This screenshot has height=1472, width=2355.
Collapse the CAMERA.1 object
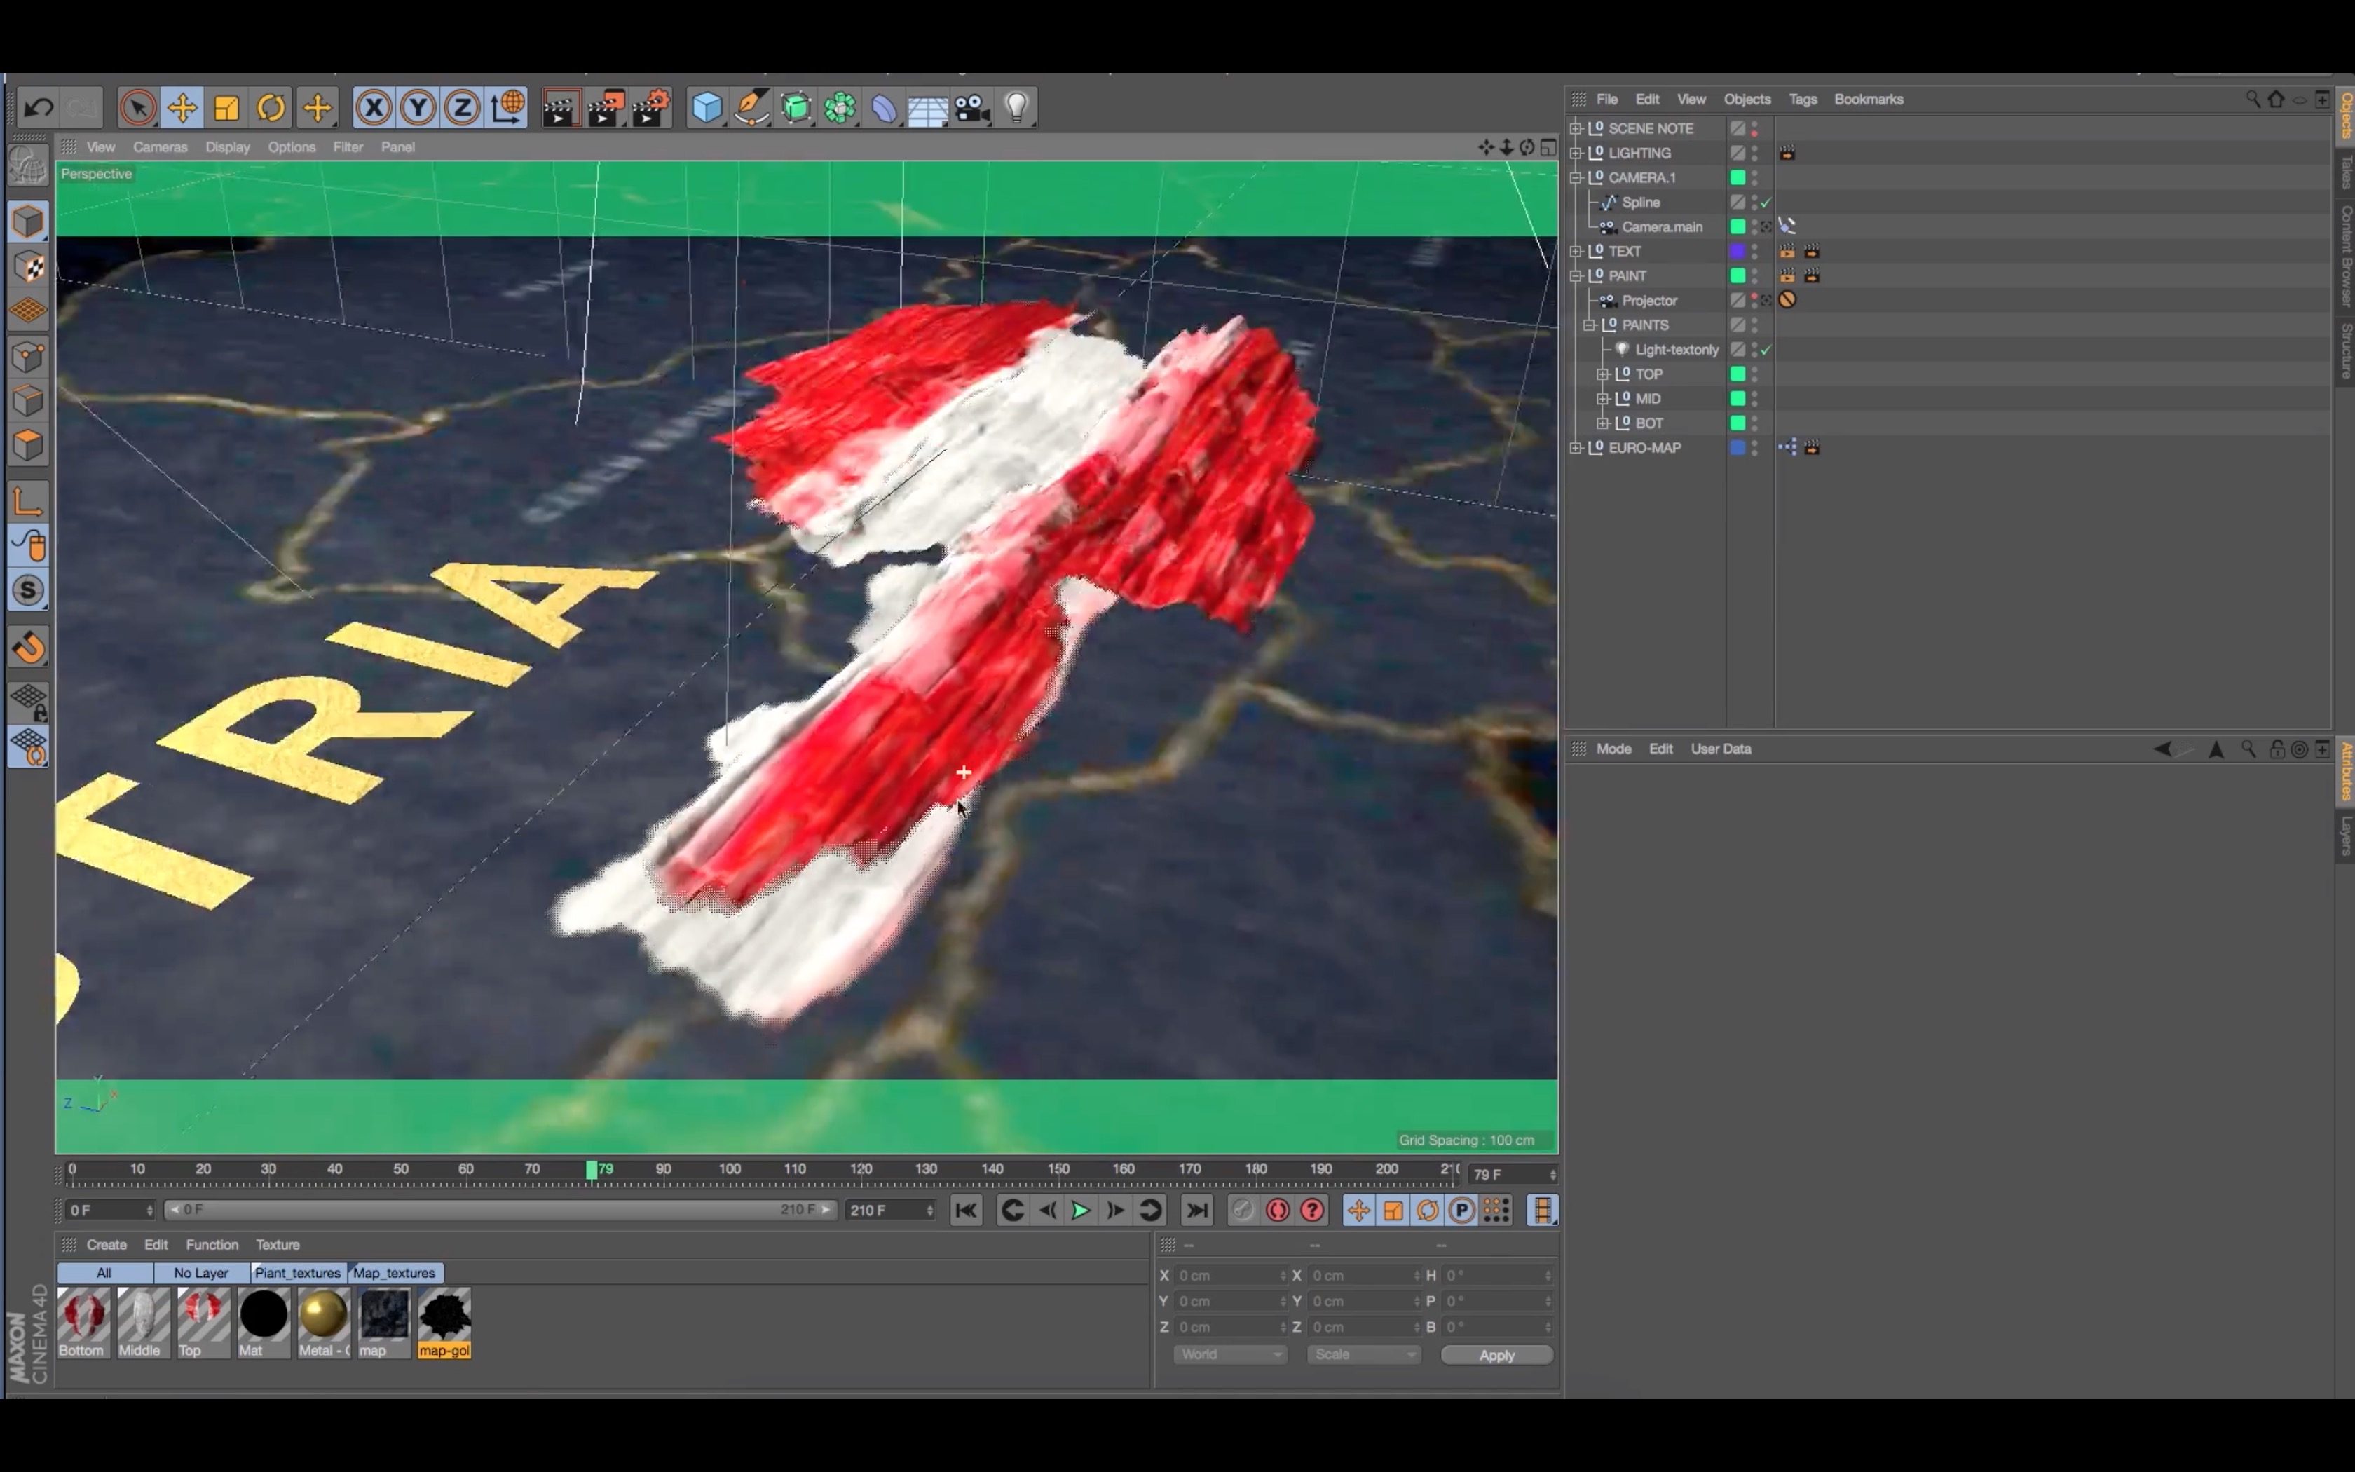click(1576, 177)
